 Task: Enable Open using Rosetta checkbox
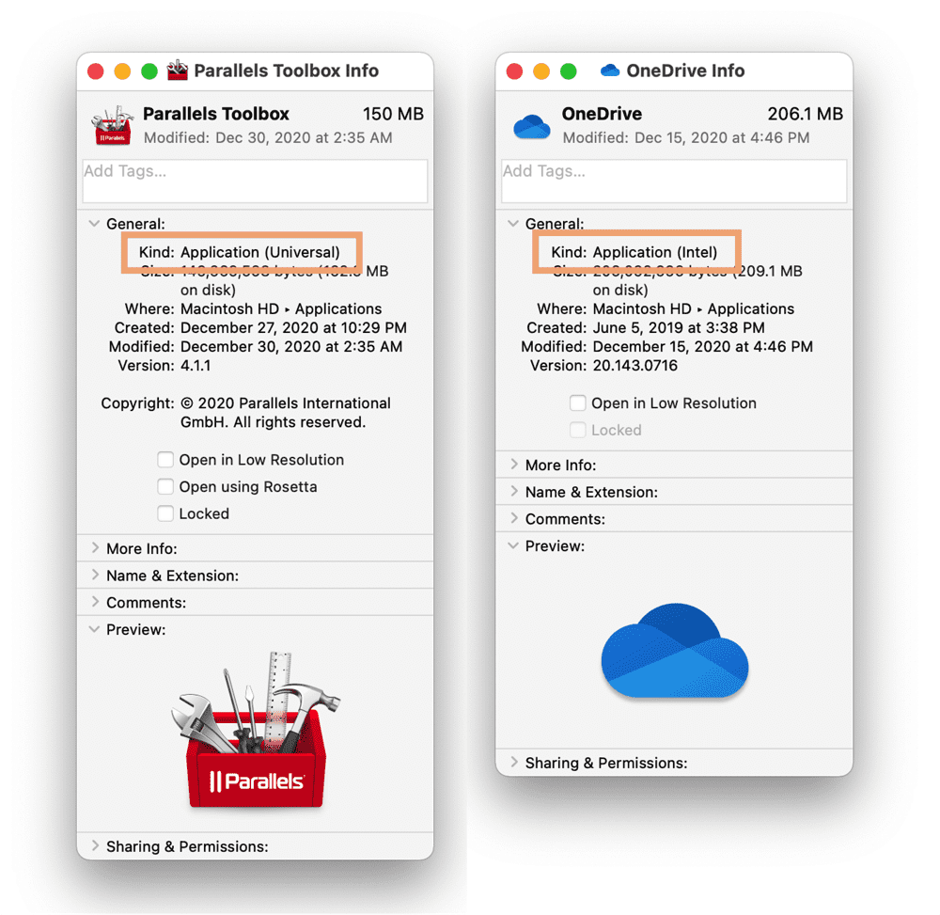pyautogui.click(x=165, y=486)
